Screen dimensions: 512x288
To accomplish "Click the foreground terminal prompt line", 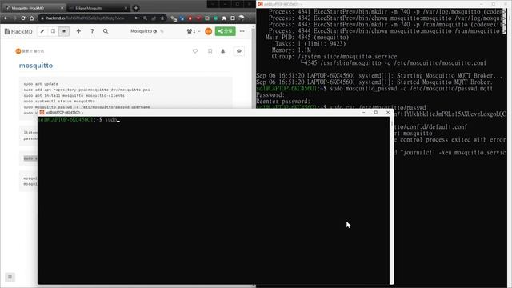I will 78,120.
